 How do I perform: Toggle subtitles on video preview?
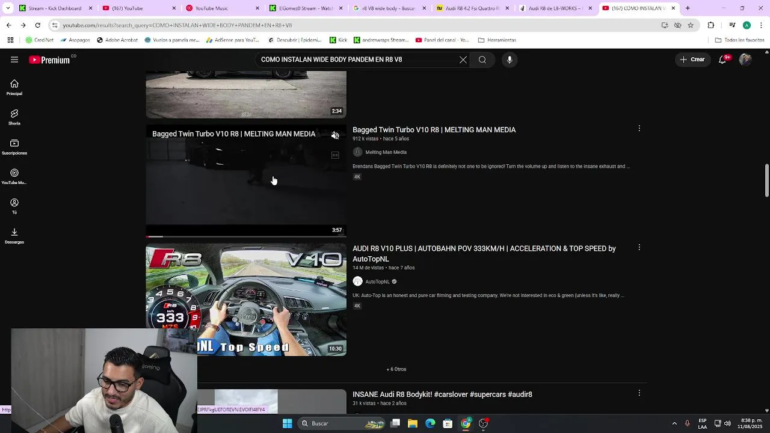[x=335, y=155]
